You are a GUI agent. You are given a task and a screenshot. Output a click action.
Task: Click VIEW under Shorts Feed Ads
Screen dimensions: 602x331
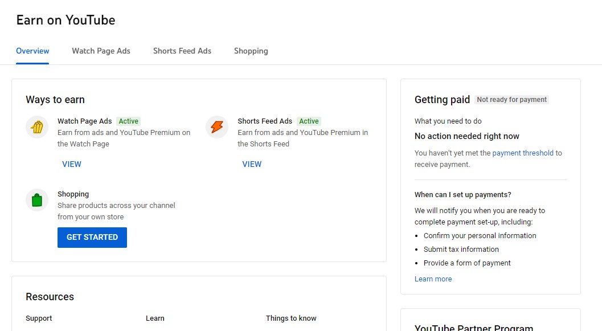point(252,164)
